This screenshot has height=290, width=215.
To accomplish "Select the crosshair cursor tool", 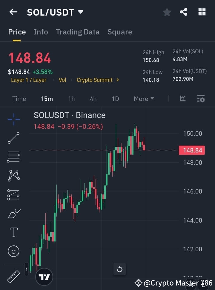I will pos(13,120).
